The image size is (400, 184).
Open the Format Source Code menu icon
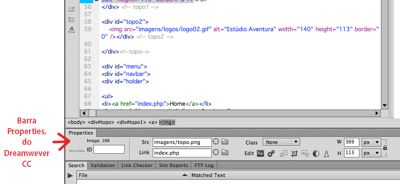point(72,30)
